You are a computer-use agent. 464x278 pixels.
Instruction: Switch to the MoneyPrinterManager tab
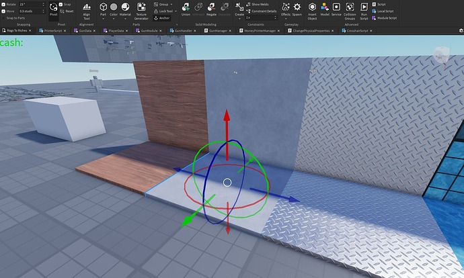(x=260, y=31)
